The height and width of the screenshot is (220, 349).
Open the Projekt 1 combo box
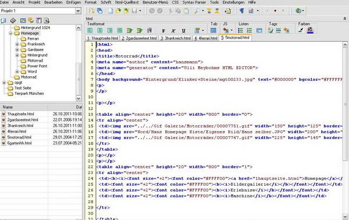point(41,10)
